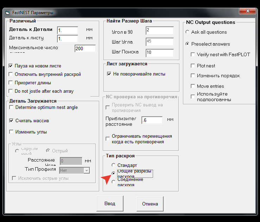Enable Приоритет длины checkbox
This screenshot has height=222, width=260.
click(x=11, y=83)
